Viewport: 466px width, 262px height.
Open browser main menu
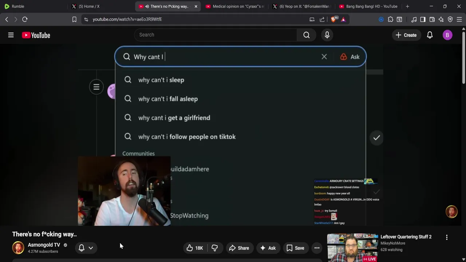459,19
